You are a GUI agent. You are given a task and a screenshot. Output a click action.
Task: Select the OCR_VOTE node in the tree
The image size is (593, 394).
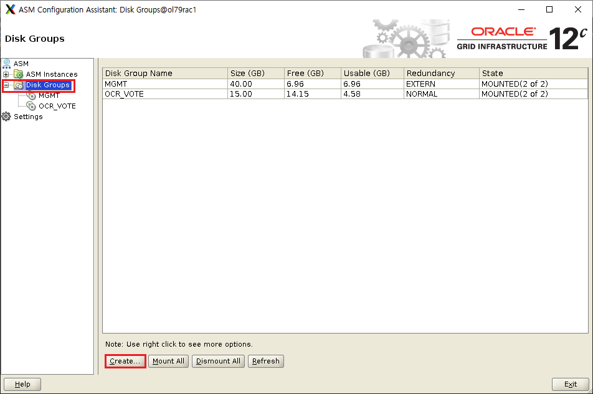point(57,107)
